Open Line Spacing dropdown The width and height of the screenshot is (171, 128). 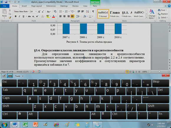(78, 16)
